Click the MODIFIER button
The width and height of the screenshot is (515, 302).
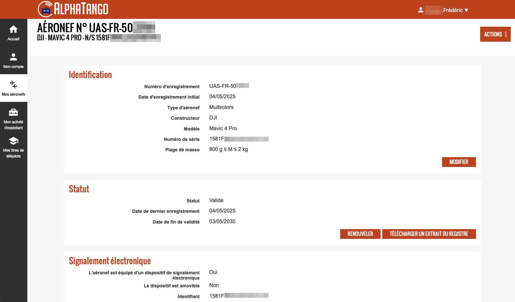click(459, 162)
